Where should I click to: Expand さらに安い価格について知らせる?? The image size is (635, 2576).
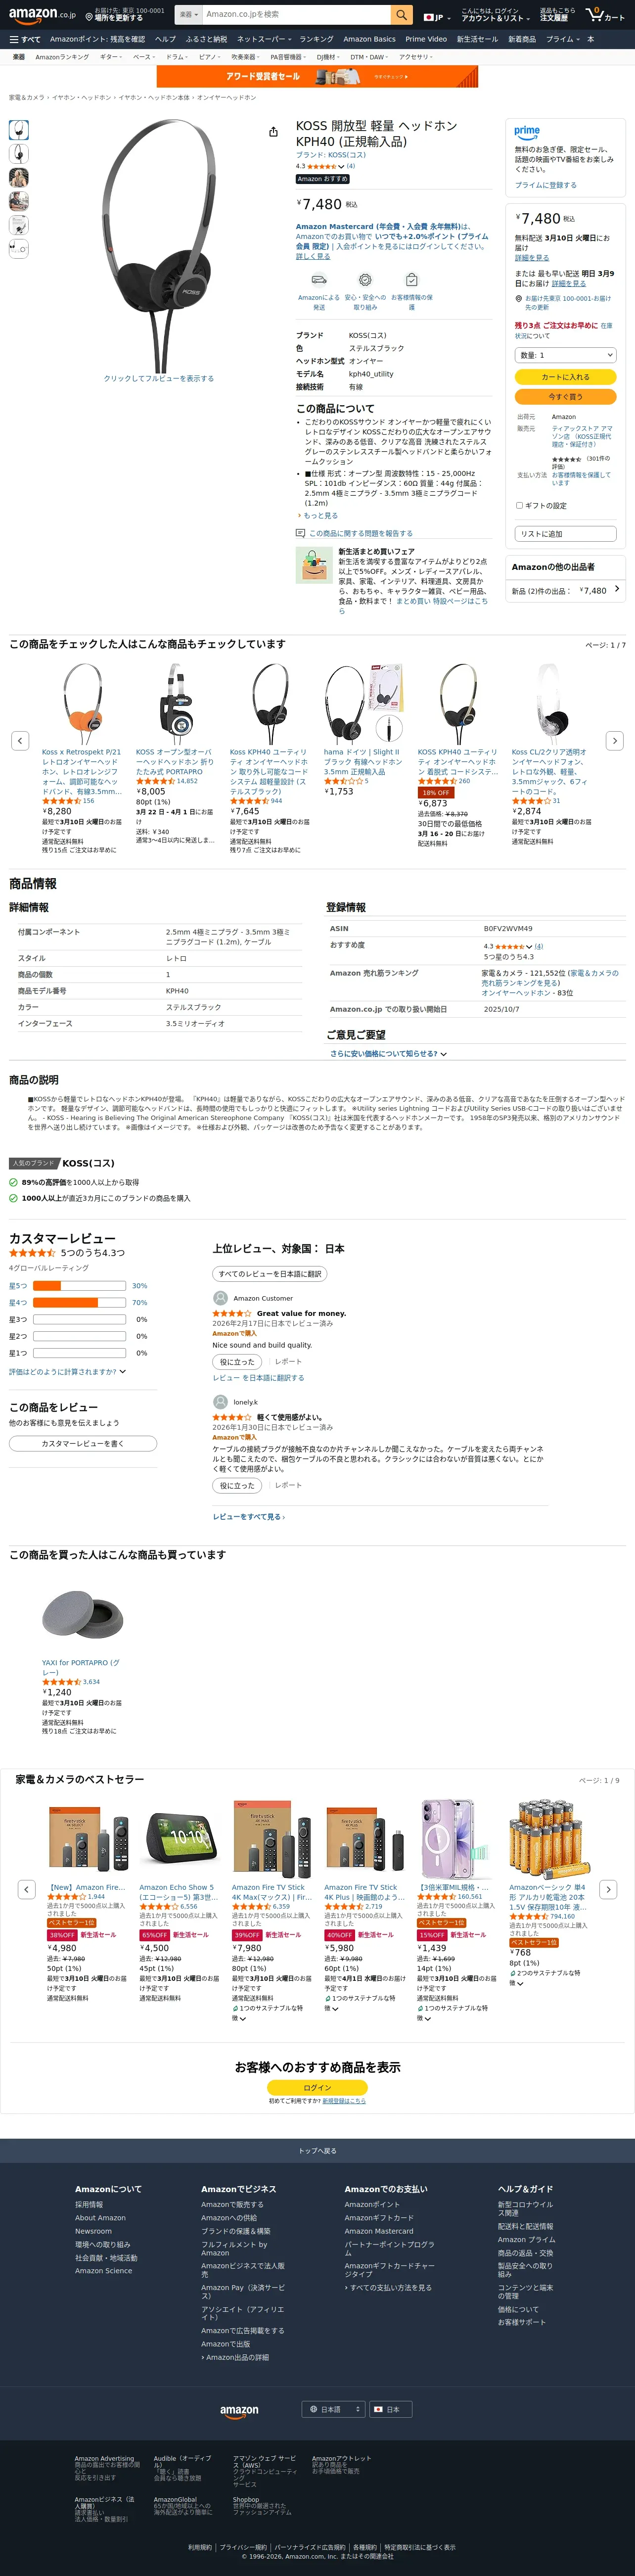pos(389,1054)
